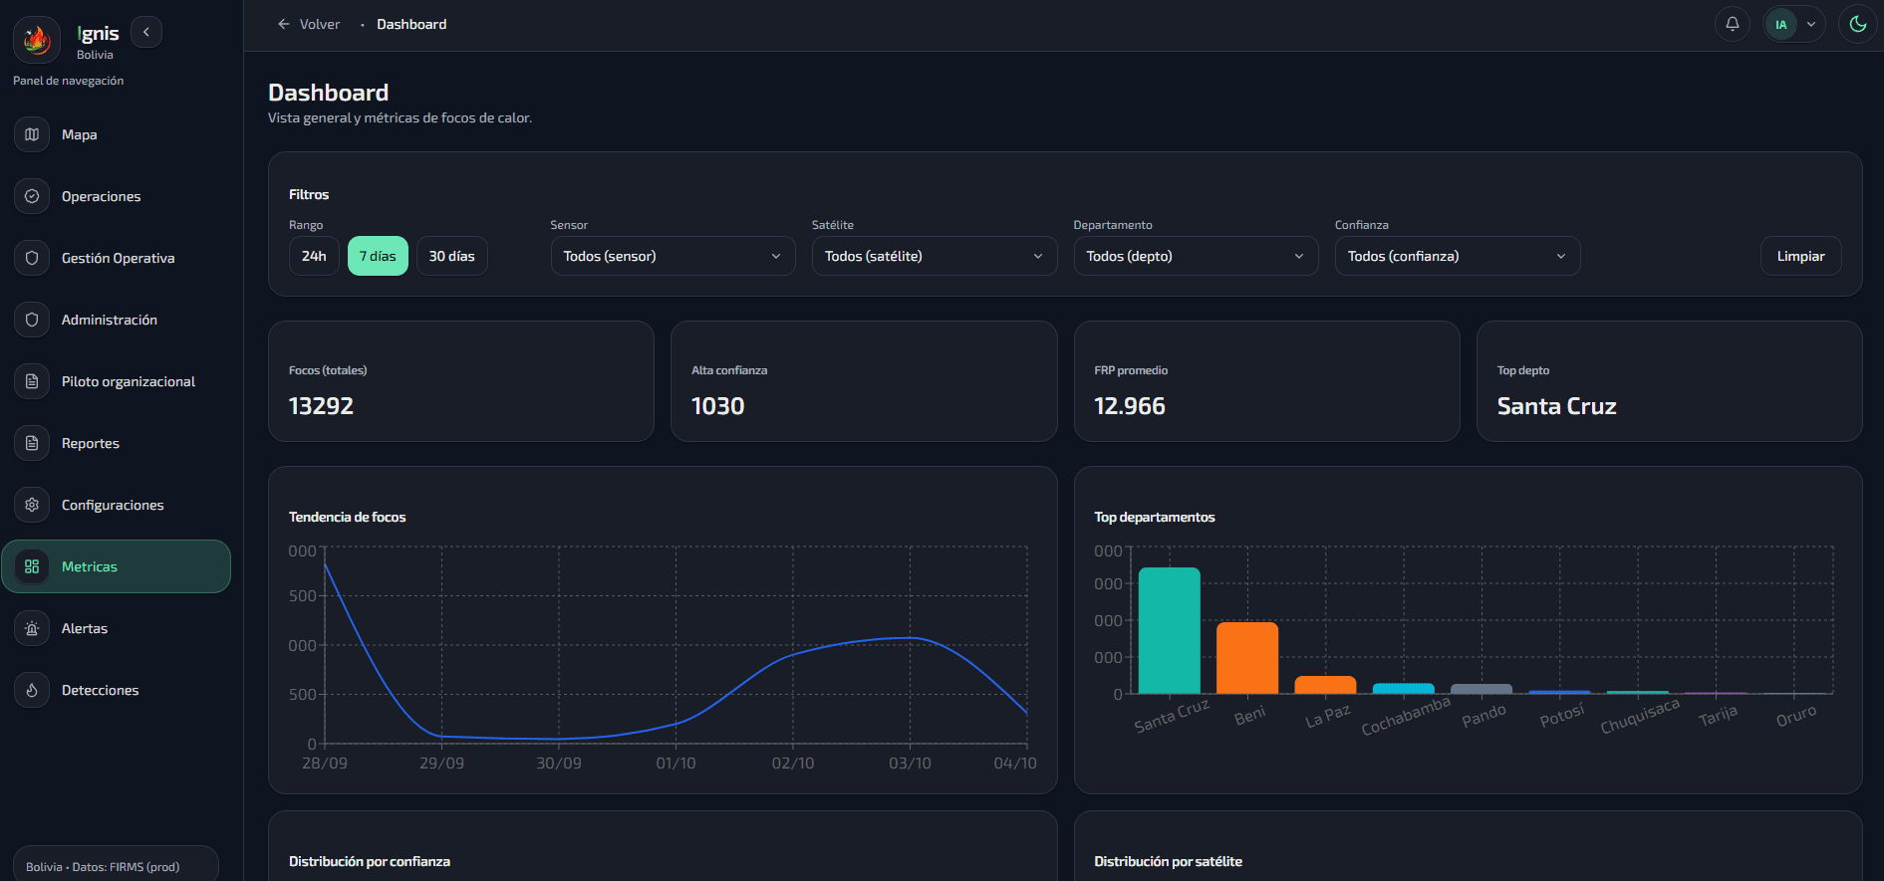
Task: Click the Operaciones check-circle icon
Action: coord(32,196)
